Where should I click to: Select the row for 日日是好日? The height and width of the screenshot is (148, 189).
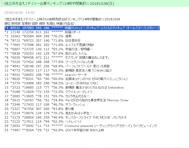(x=42, y=41)
